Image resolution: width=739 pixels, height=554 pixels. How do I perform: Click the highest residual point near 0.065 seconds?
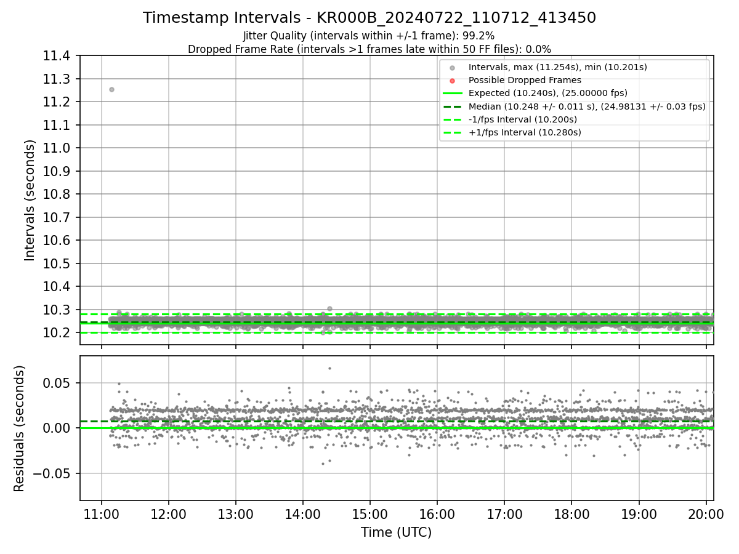[329, 368]
